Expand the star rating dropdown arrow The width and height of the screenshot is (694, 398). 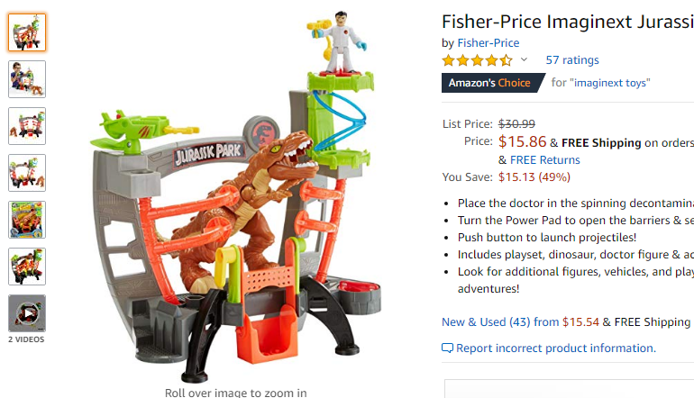pyautogui.click(x=524, y=59)
